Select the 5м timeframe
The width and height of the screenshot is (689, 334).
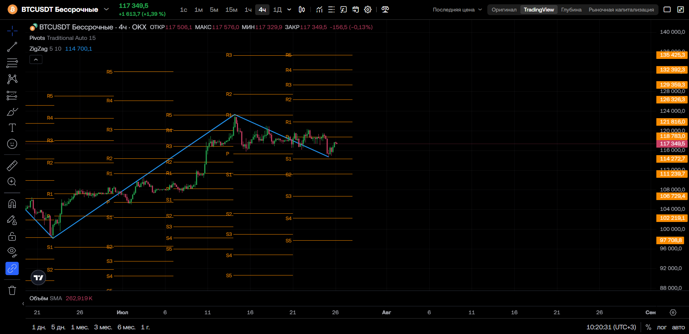pos(214,10)
